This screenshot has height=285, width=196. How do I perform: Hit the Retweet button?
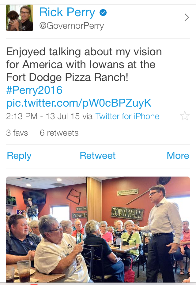pyautogui.click(x=98, y=155)
